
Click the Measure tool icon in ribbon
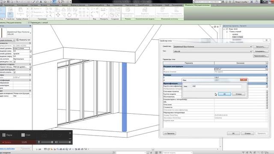[x=103, y=15]
